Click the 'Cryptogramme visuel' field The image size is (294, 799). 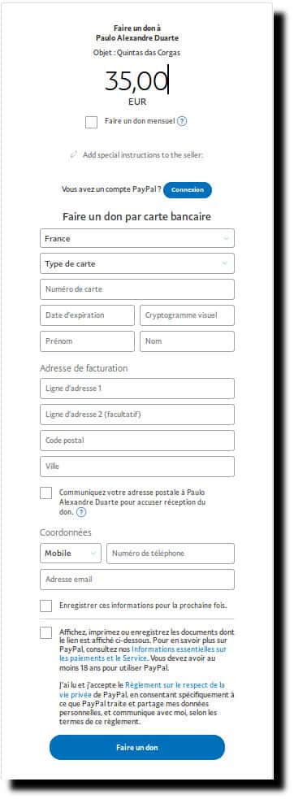tap(187, 315)
